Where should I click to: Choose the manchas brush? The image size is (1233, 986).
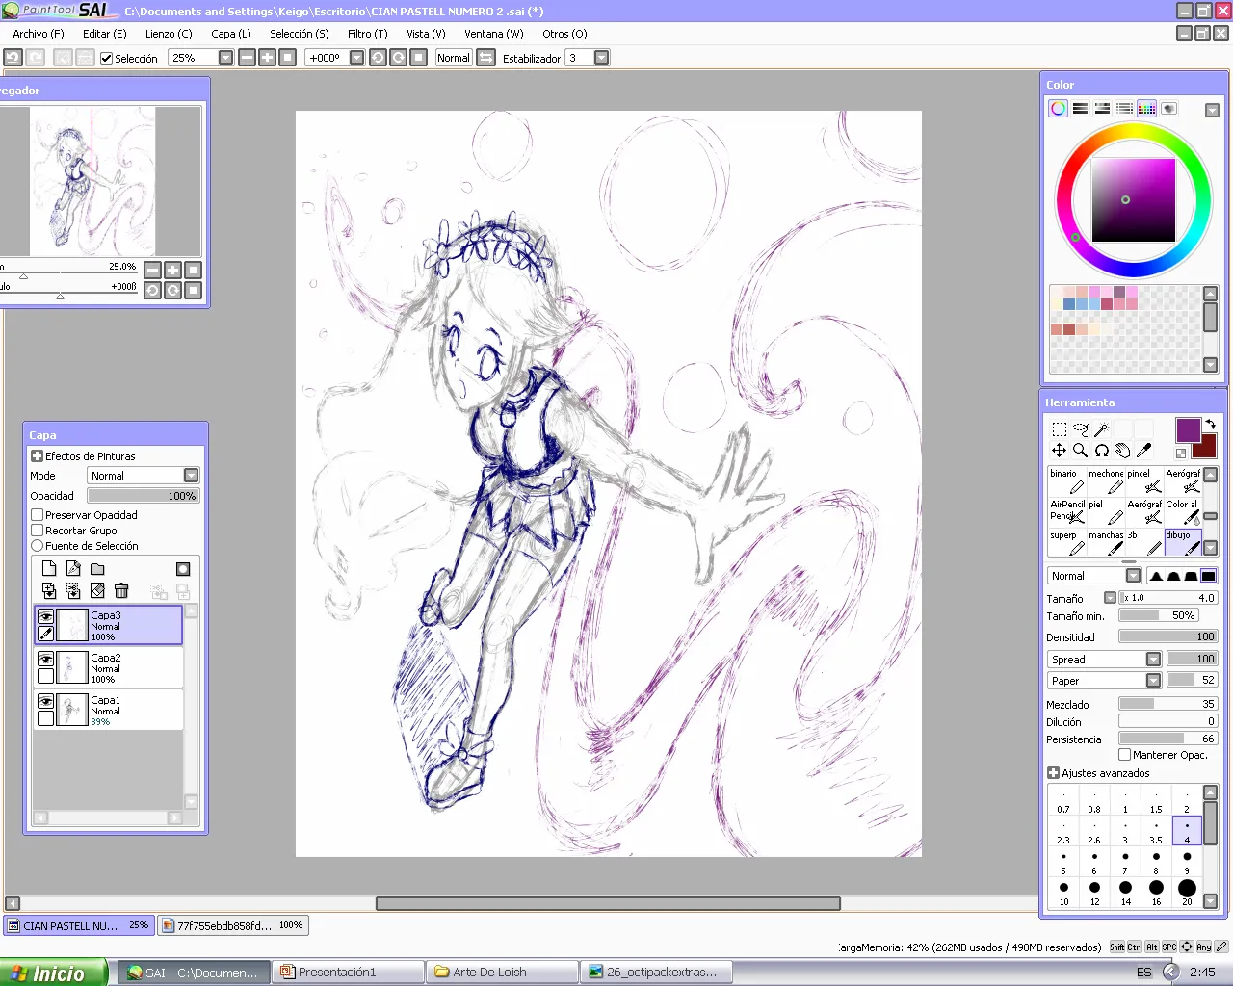tap(1106, 542)
